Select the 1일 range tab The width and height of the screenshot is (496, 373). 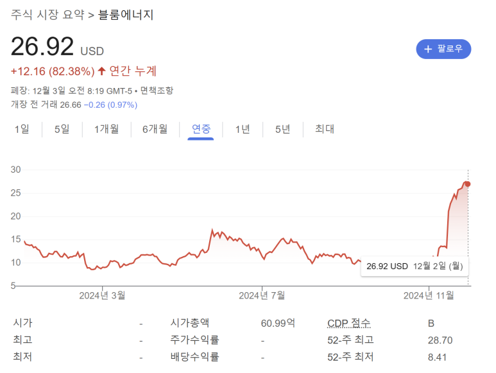[x=22, y=129]
